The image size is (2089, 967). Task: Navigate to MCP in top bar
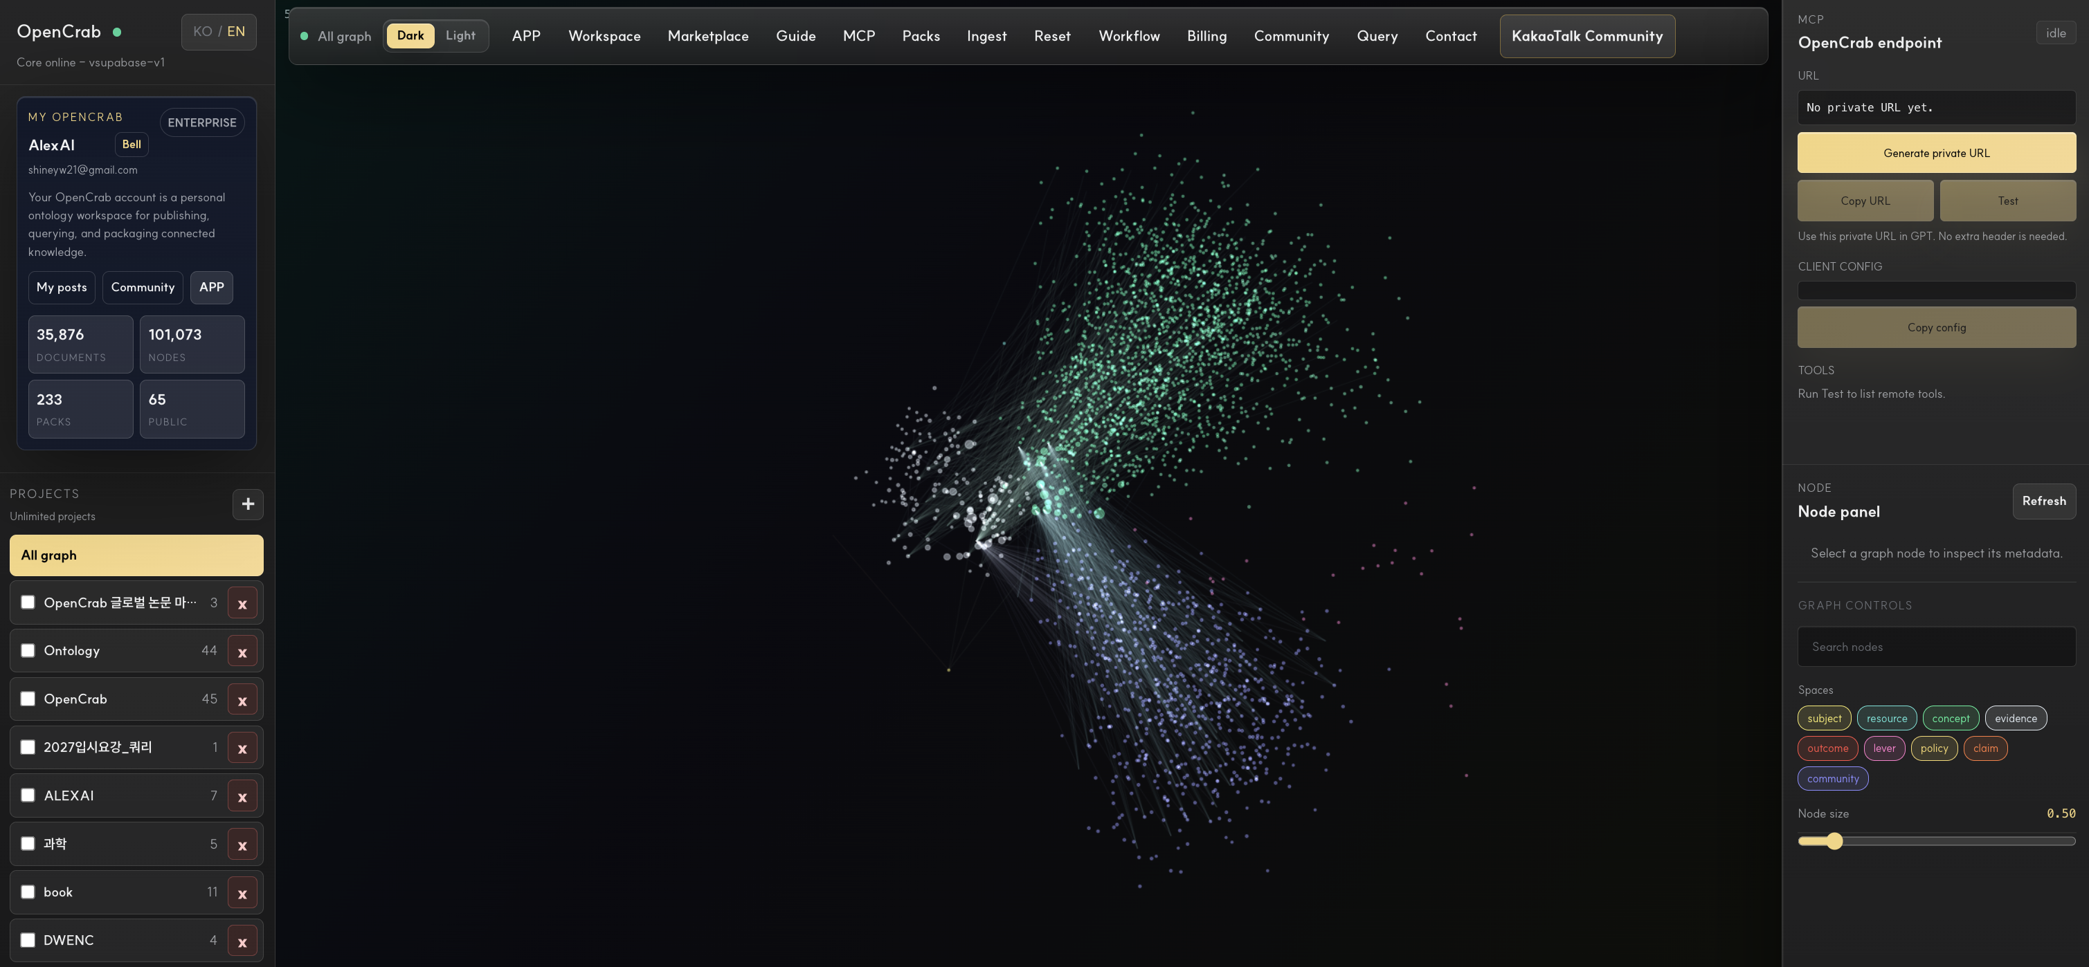click(x=859, y=36)
